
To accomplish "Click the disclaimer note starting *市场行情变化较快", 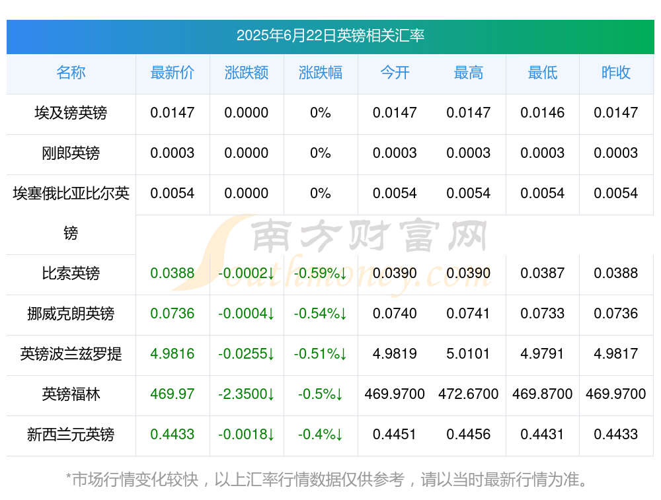I will [x=327, y=480].
